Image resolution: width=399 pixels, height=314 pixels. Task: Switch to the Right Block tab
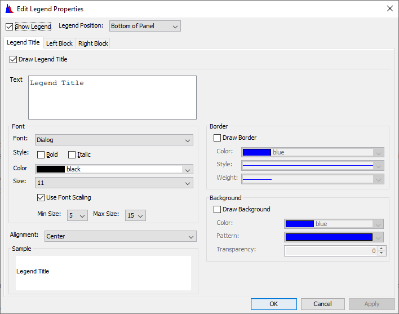93,43
